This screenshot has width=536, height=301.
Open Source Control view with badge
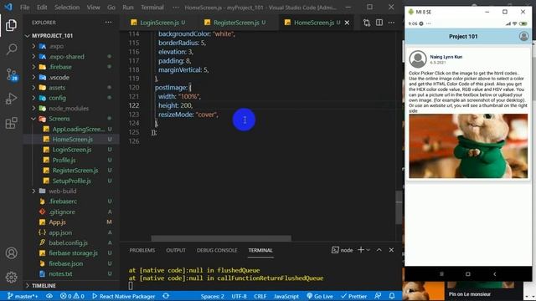pyautogui.click(x=11, y=74)
